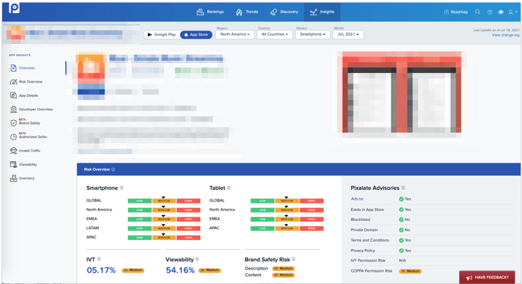Click the green check for Exists in App Store

(401, 210)
